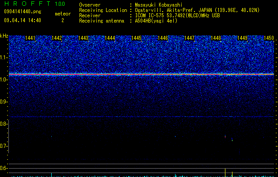
Task: Click the 1.1 kHz axis label
Action: (4, 58)
